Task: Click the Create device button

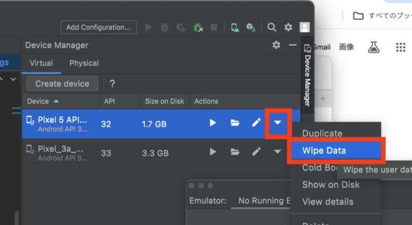Action: click(62, 84)
